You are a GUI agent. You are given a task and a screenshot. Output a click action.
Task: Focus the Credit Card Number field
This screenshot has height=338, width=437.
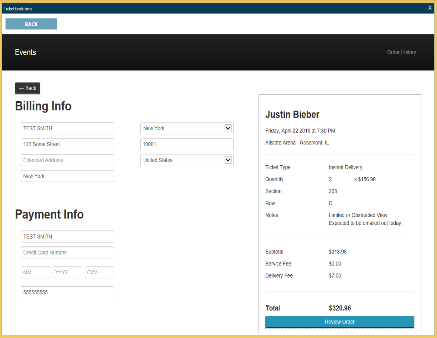[67, 252]
